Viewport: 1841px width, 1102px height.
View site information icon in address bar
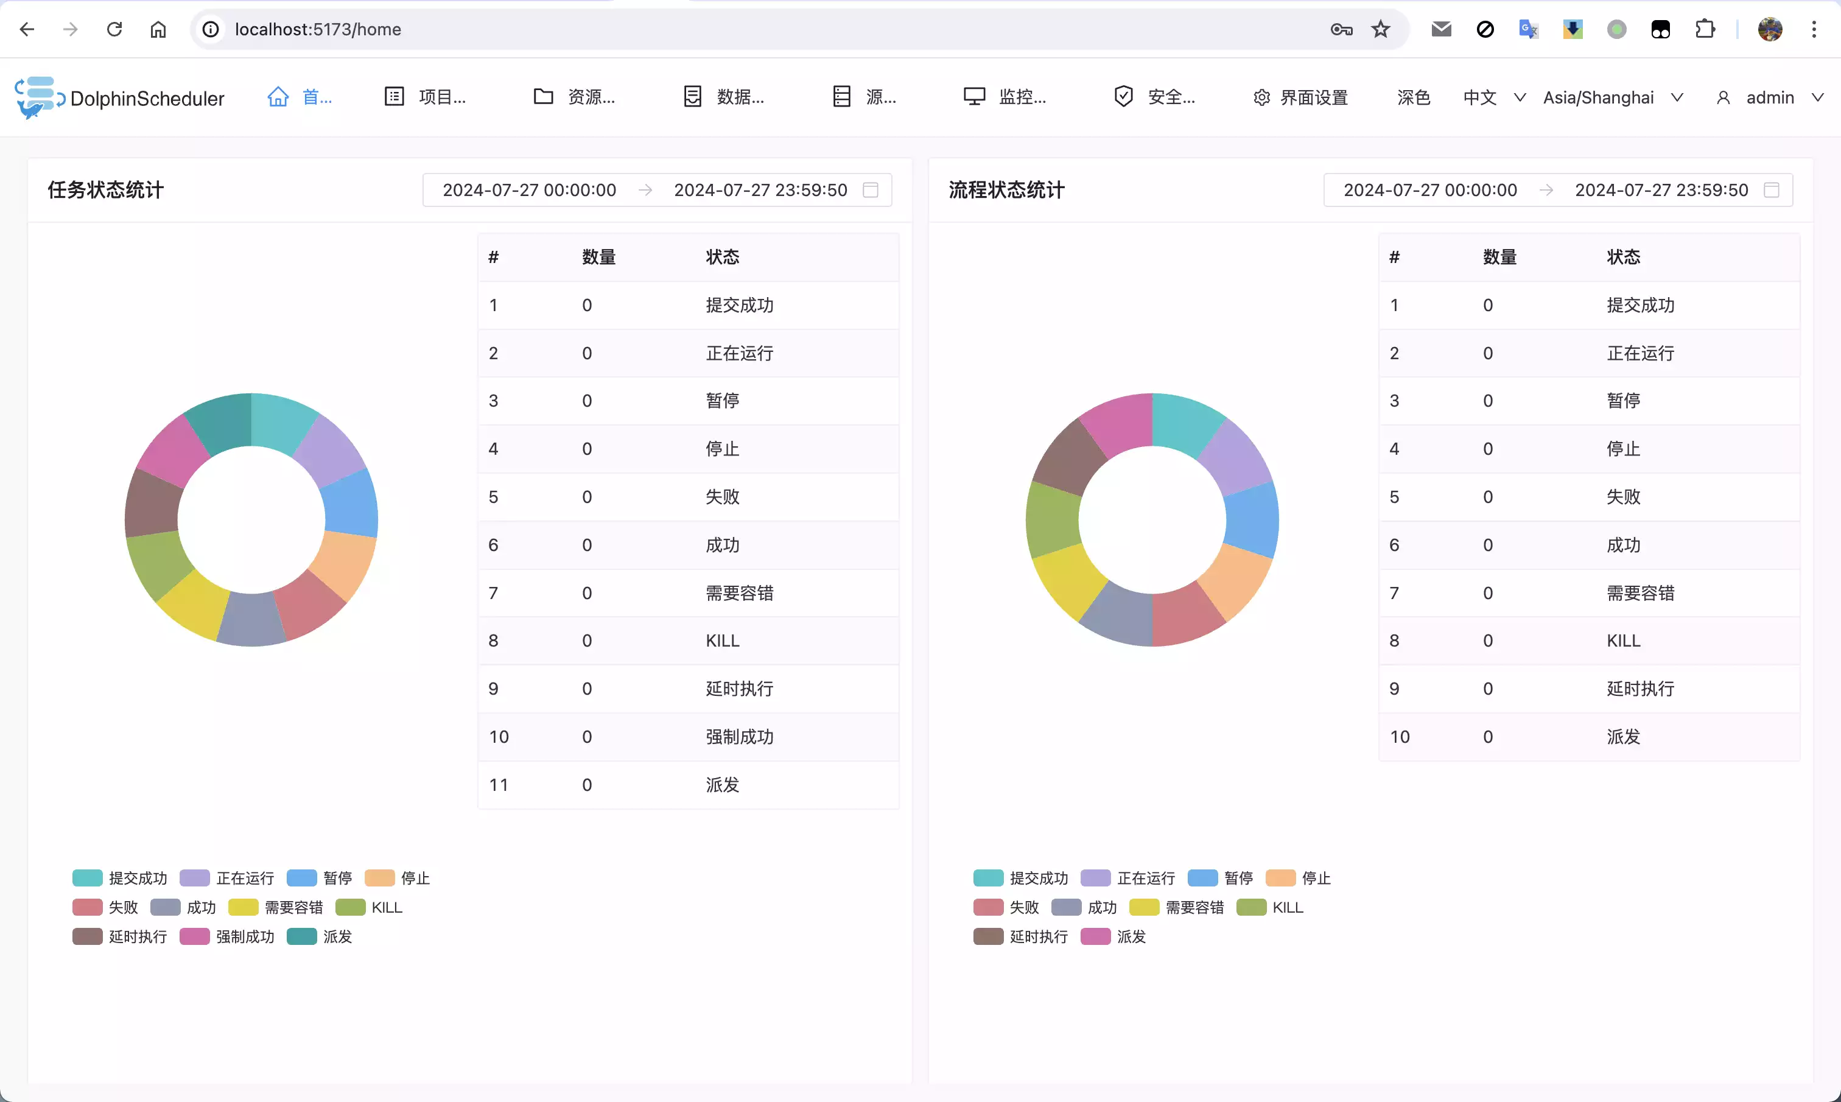[211, 29]
